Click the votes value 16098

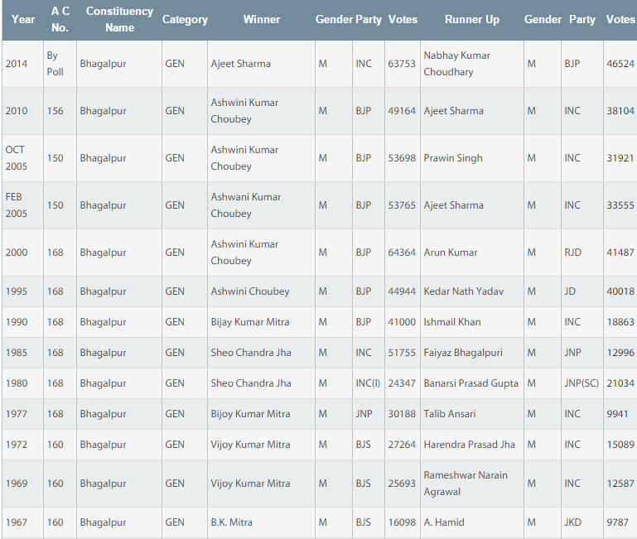(402, 522)
